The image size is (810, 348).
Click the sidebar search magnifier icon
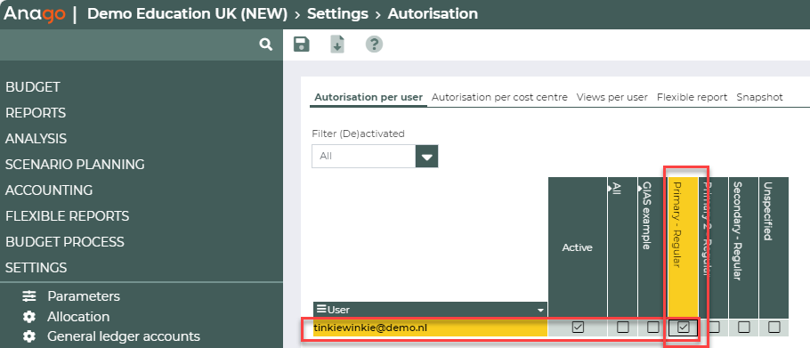coord(265,45)
